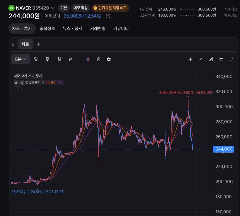This screenshot has height=216, width=240.
Task: Open the 5분 interval dropdown
Action: (20, 59)
